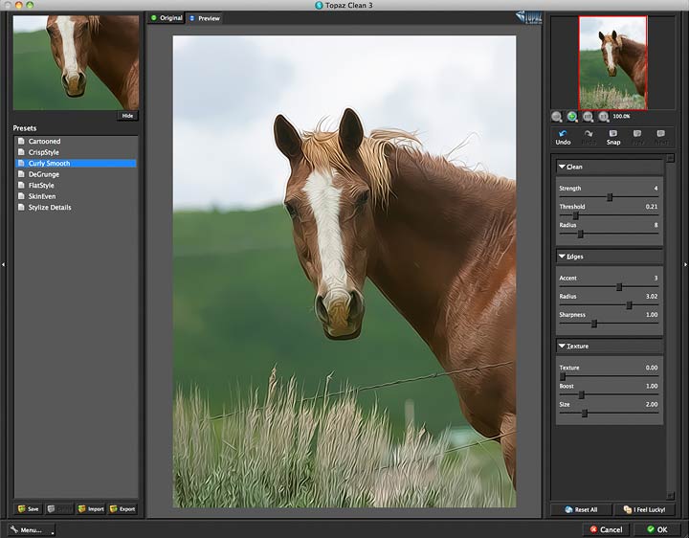Screen dimensions: 689x538
Task: Collapse the Clean section
Action: pyautogui.click(x=562, y=167)
